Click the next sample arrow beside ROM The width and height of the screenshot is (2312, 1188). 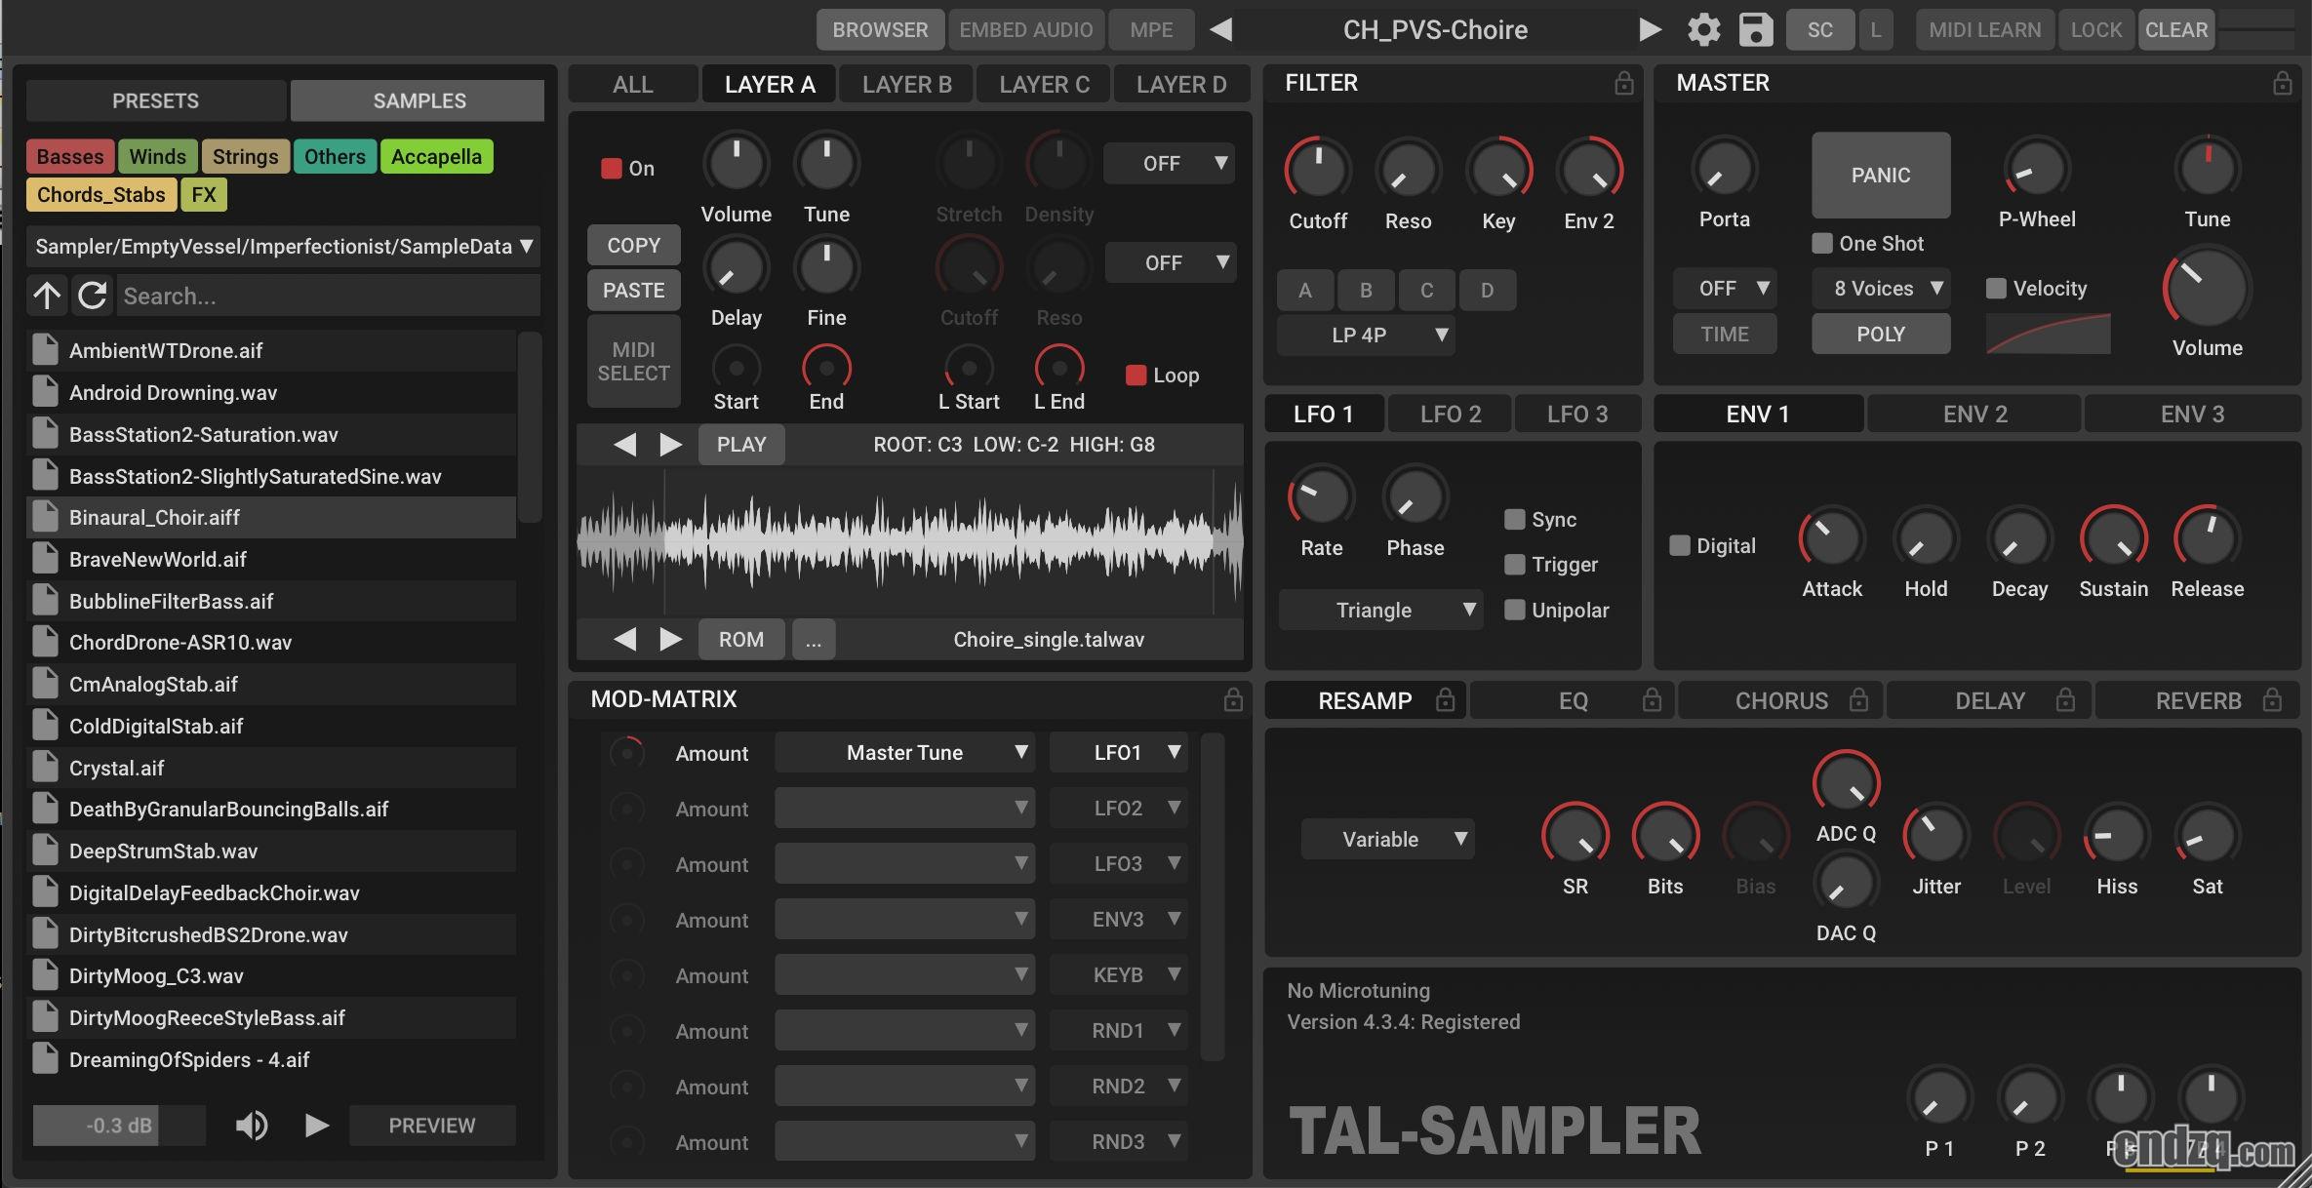click(x=670, y=639)
